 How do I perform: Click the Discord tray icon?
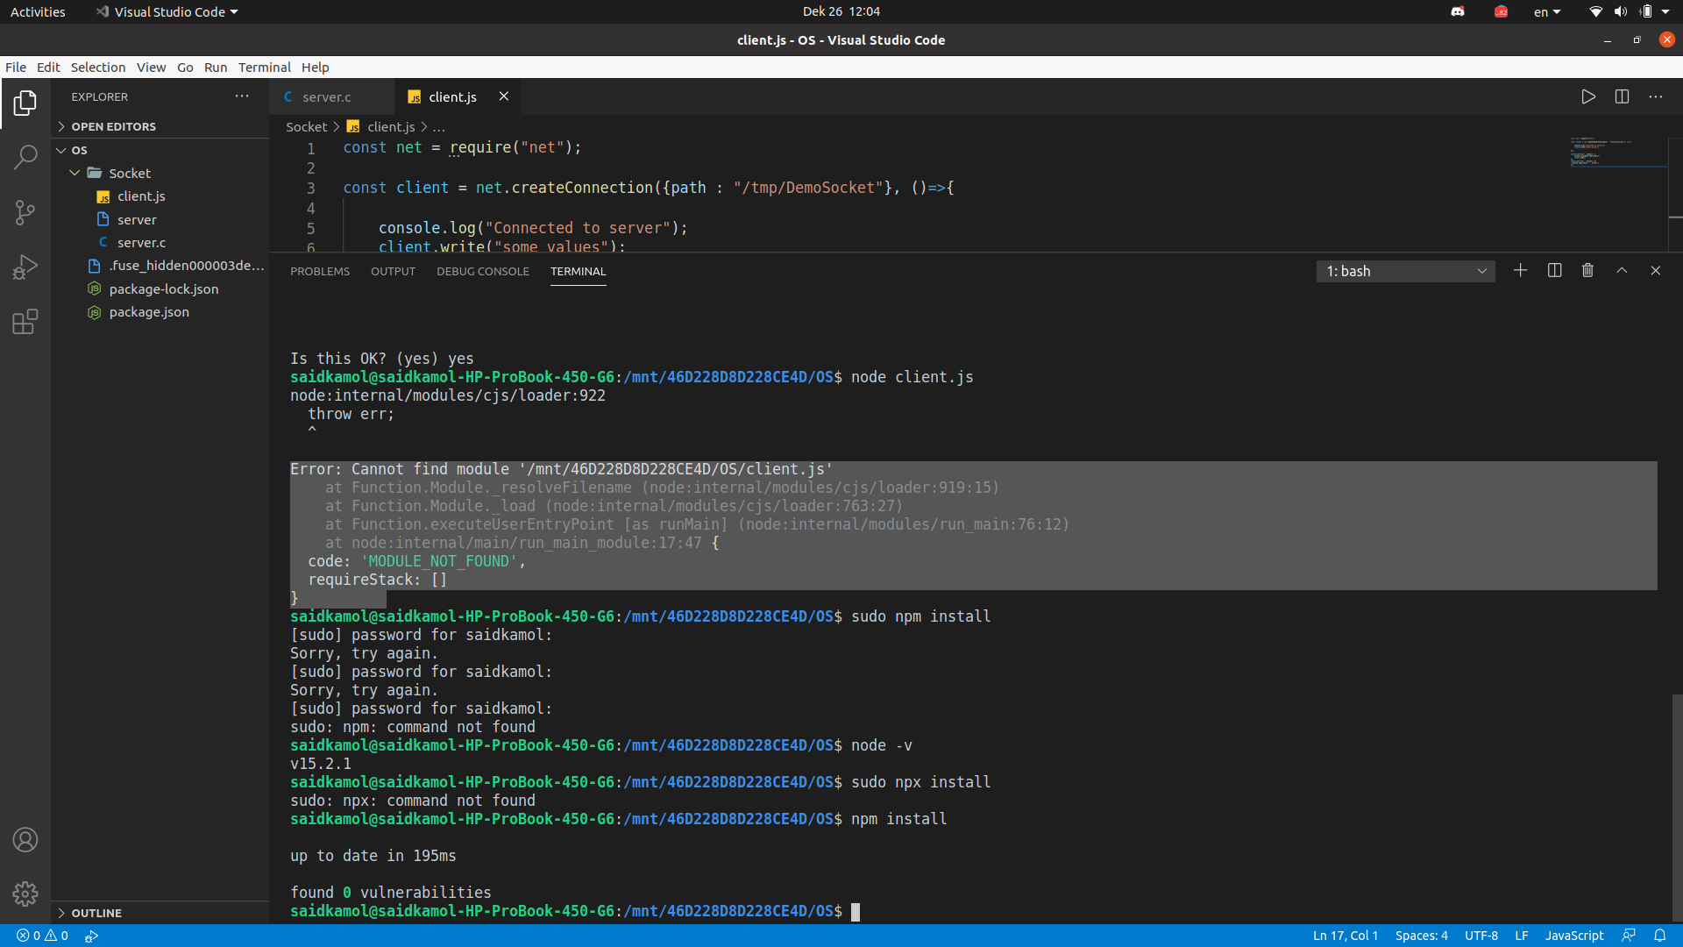1458,11
